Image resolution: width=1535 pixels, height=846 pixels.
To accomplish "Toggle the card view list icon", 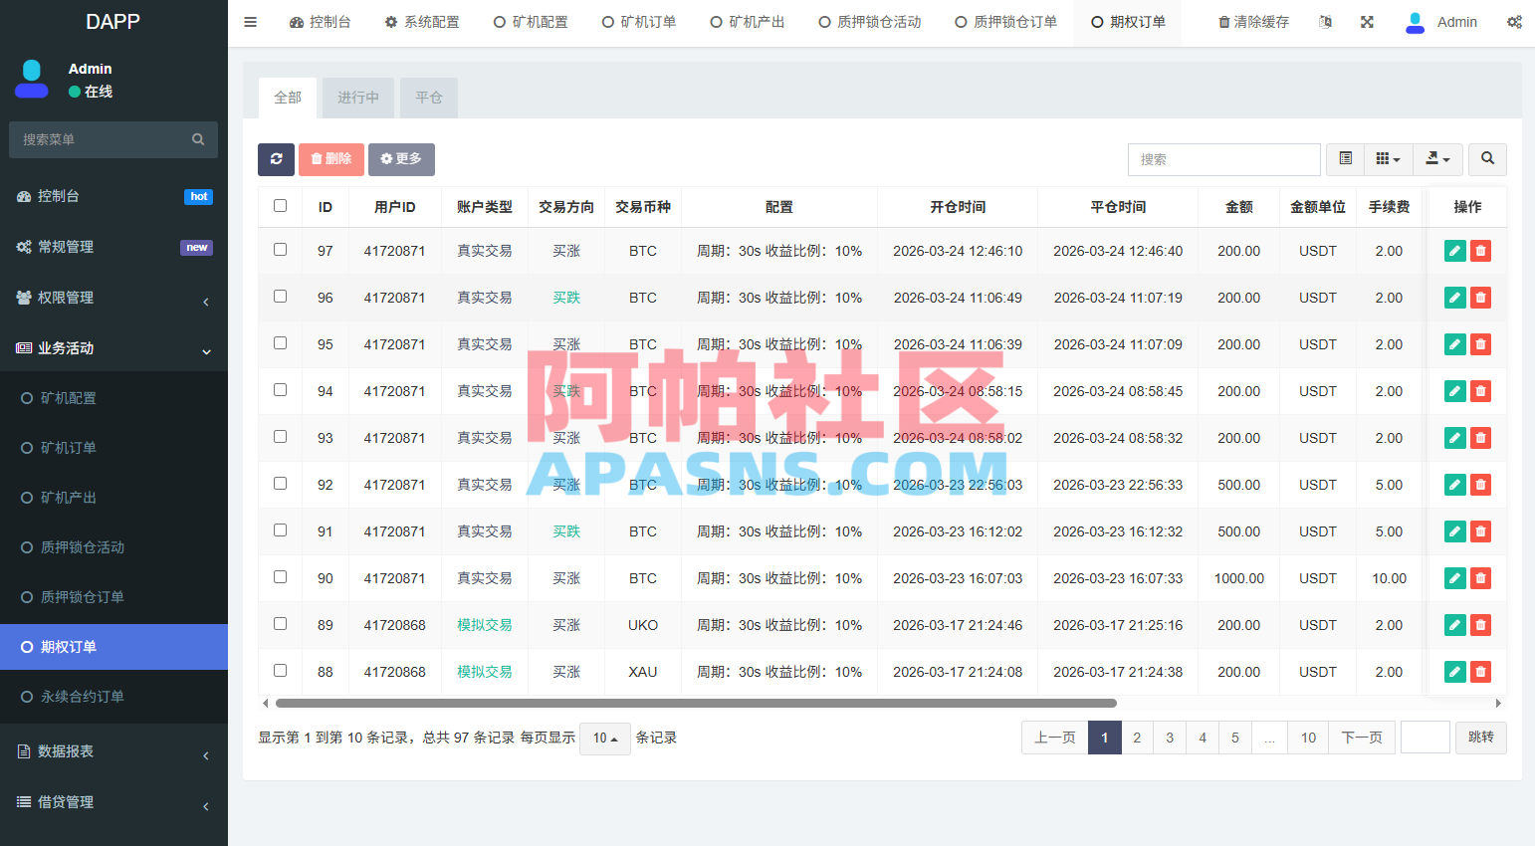I will click(1345, 159).
